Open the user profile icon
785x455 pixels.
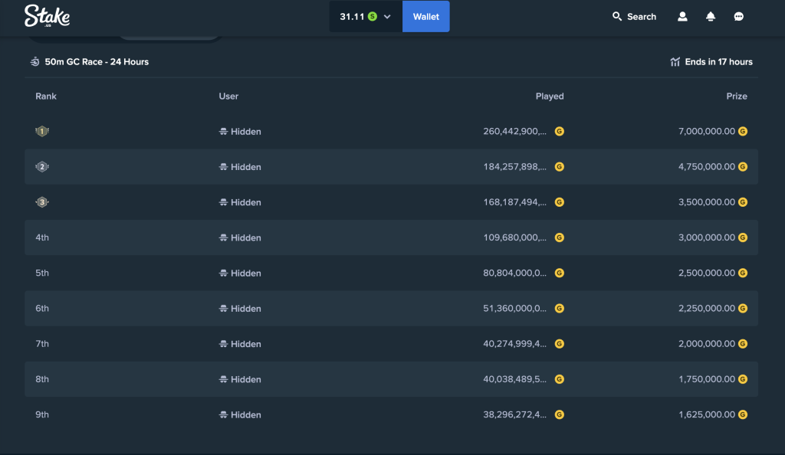pos(682,17)
